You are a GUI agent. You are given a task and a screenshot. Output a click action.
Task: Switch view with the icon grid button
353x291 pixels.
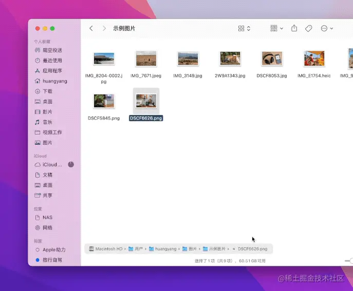[x=241, y=28]
